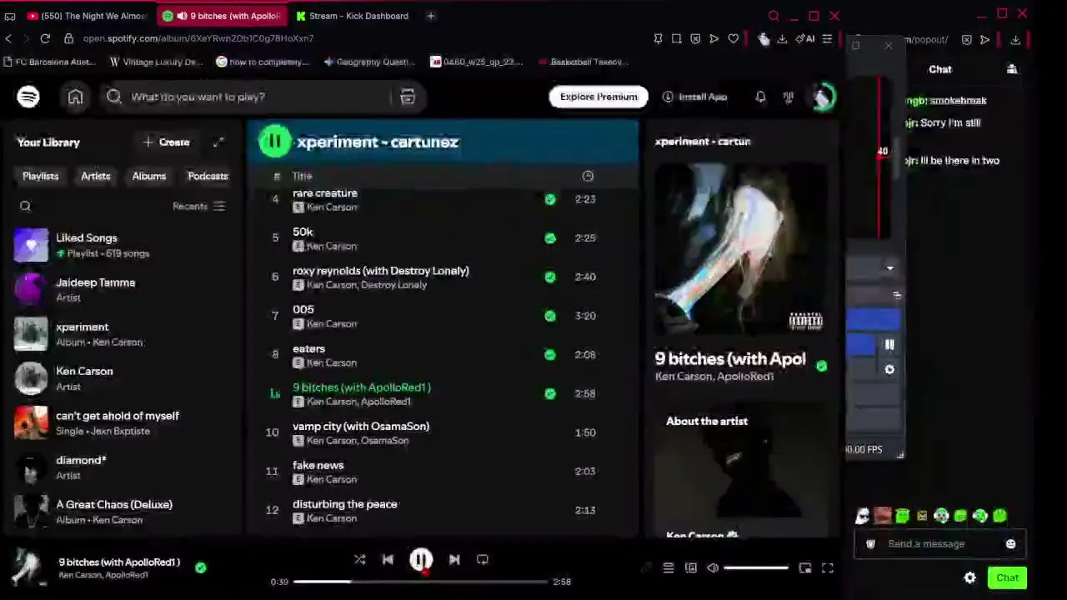
Task: Mute the Spotify volume
Action: point(713,568)
